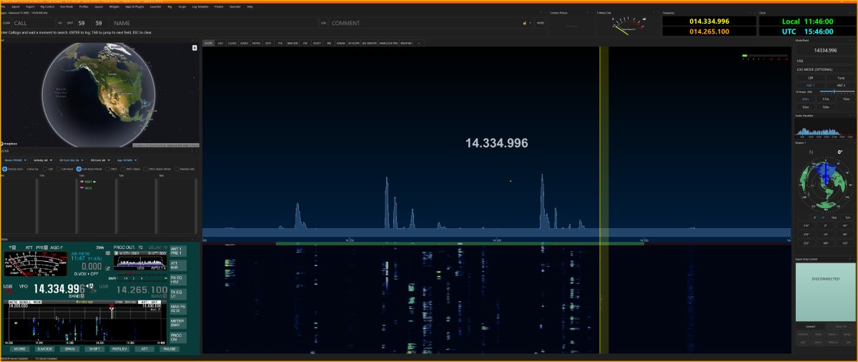Switch to the HAMCLOCK PRO tab
The height and width of the screenshot is (362, 858).
(x=388, y=43)
